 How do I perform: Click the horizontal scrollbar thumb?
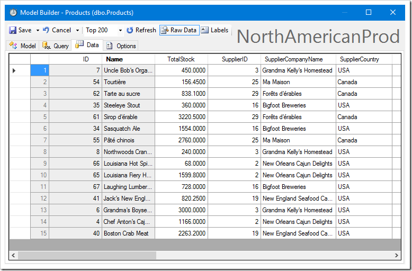[87, 255]
